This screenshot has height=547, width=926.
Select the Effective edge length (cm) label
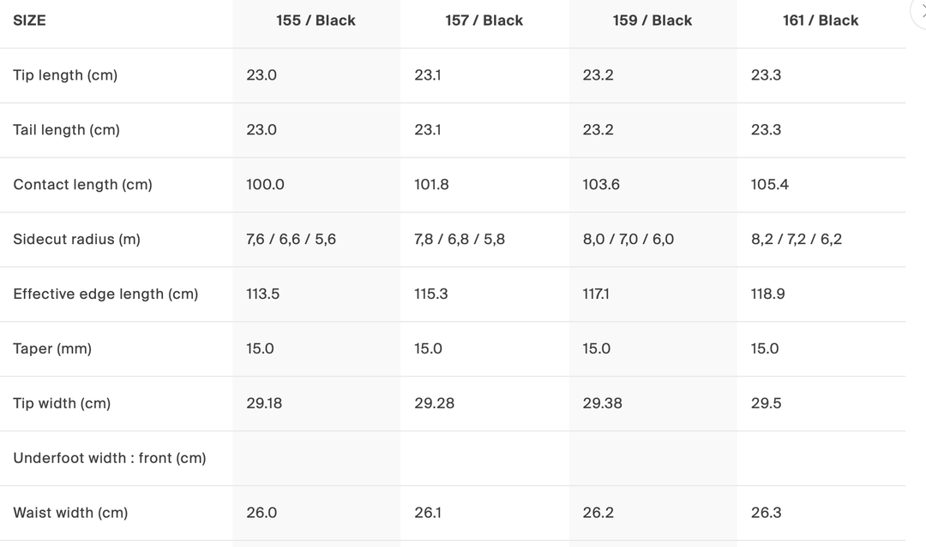pos(105,294)
